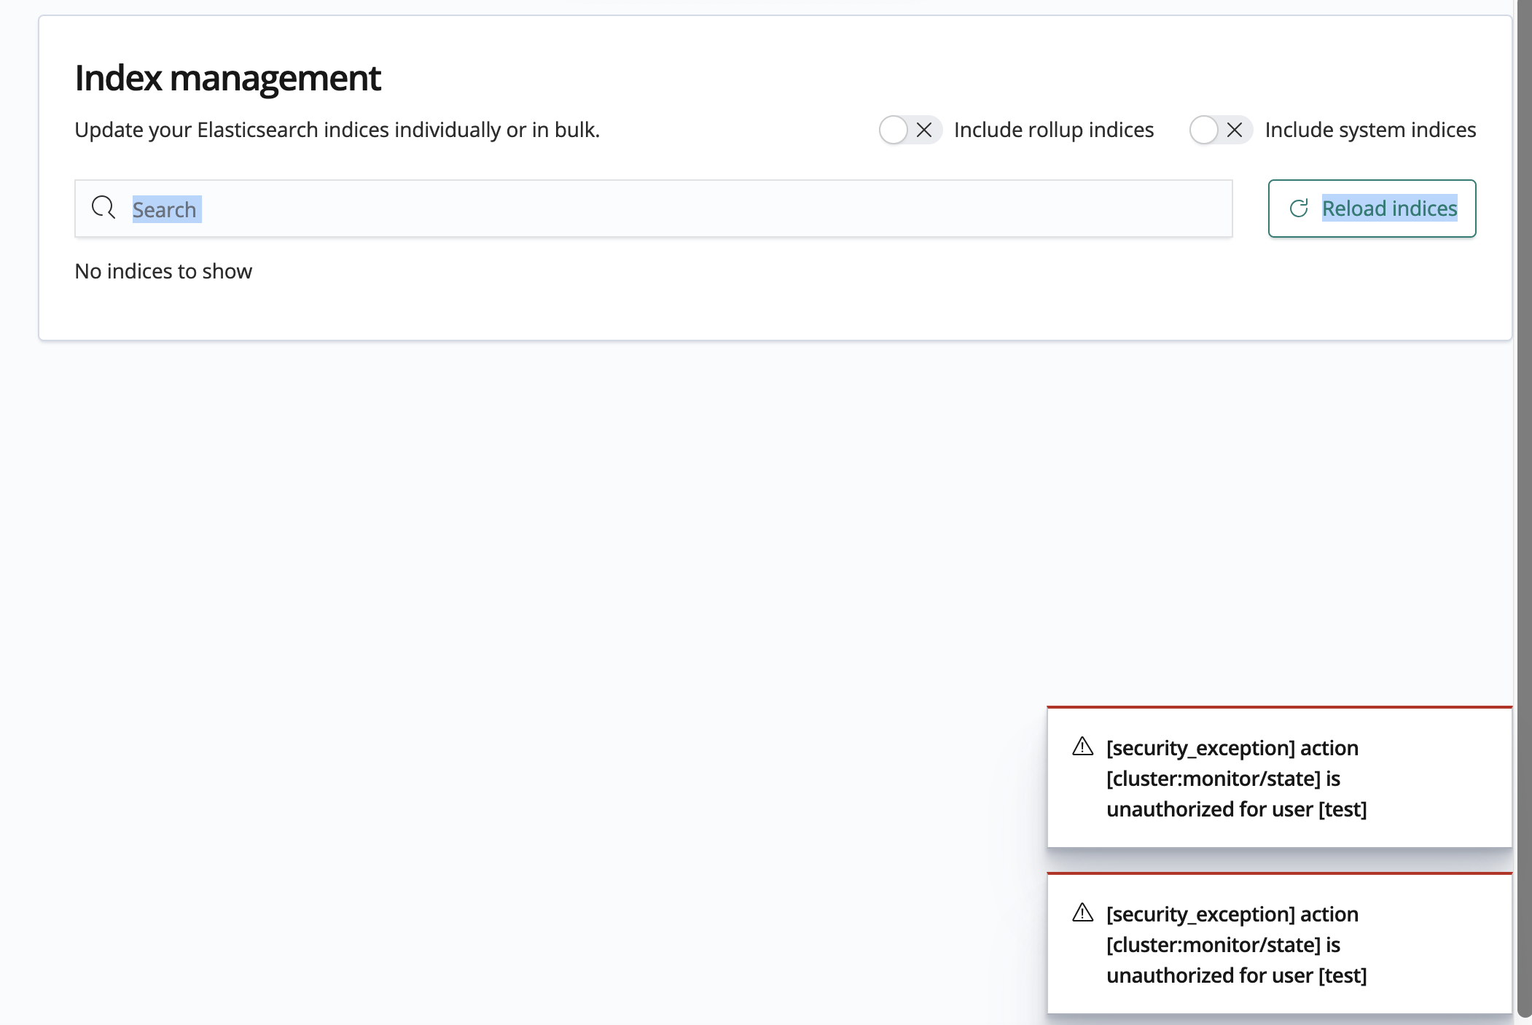Click the Index management heading
1532x1025 pixels.
coord(227,77)
